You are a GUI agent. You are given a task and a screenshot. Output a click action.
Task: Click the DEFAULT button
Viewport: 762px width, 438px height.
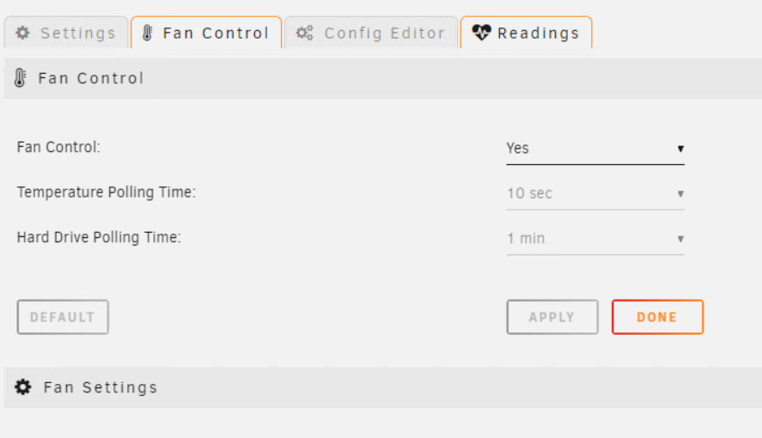click(x=63, y=317)
